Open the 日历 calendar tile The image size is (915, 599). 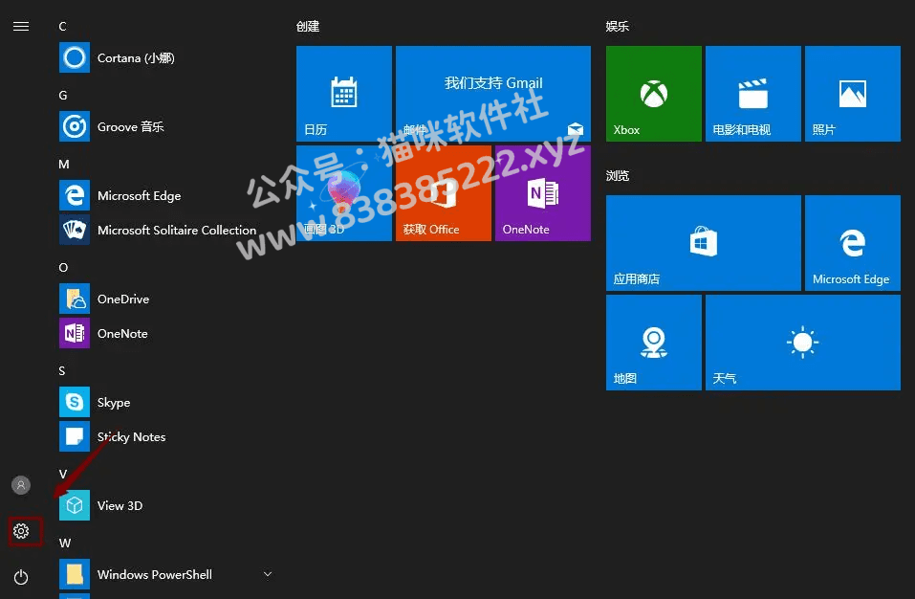pyautogui.click(x=344, y=94)
